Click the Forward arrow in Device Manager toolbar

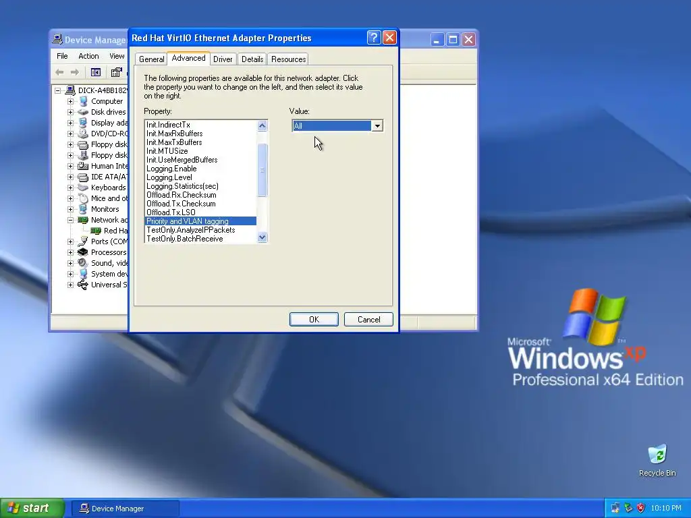[75, 72]
